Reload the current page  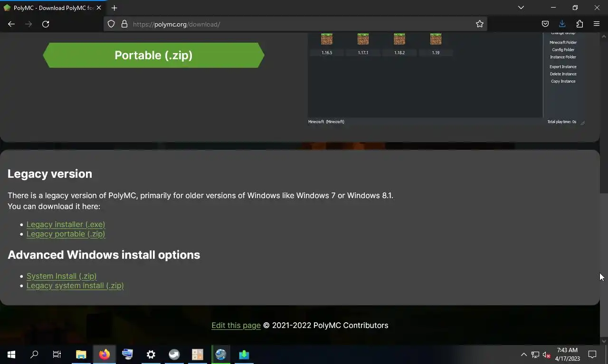(46, 24)
